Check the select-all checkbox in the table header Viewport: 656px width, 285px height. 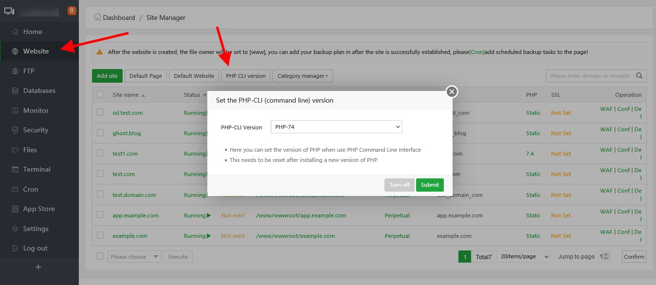100,95
